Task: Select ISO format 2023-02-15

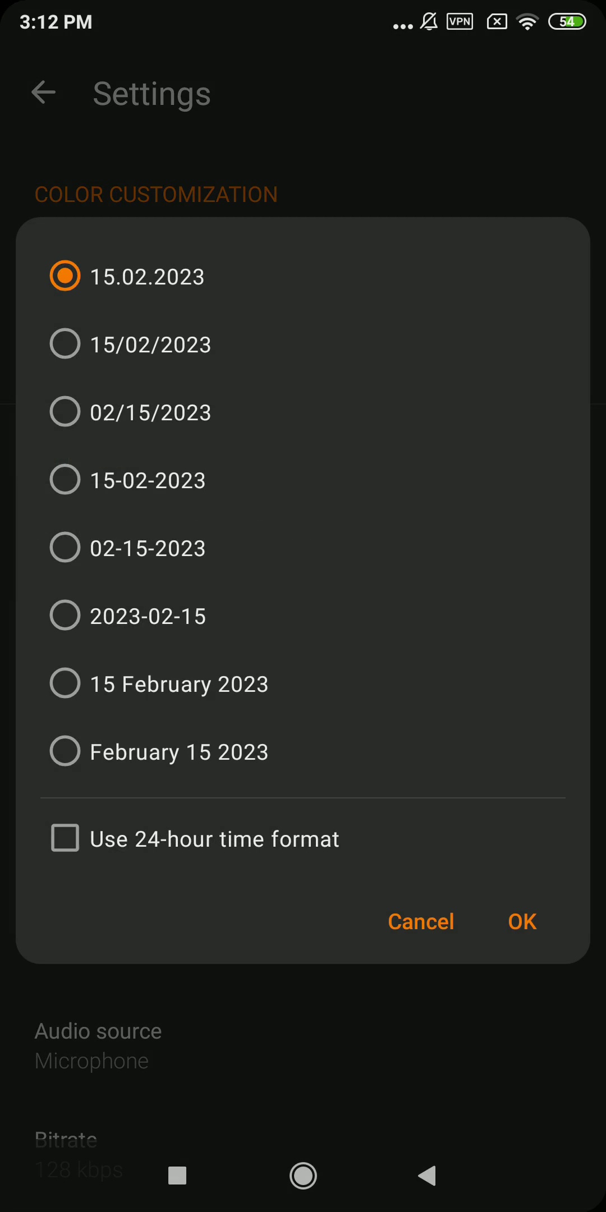Action: (x=303, y=616)
